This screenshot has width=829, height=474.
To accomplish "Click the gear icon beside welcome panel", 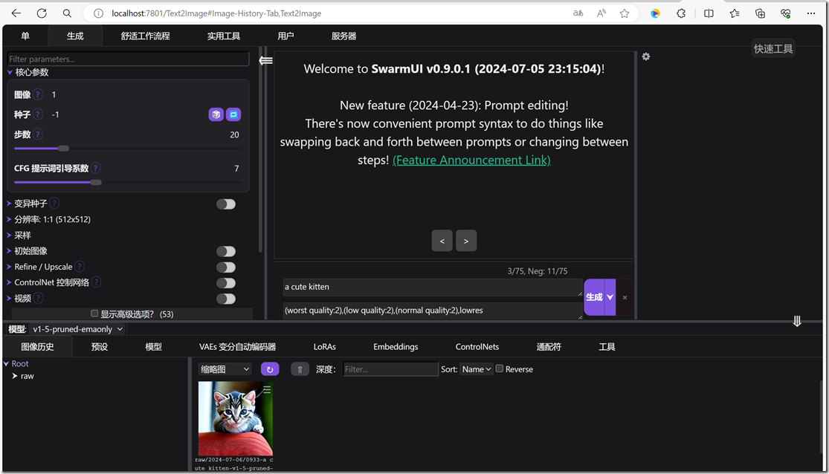I will (x=646, y=56).
